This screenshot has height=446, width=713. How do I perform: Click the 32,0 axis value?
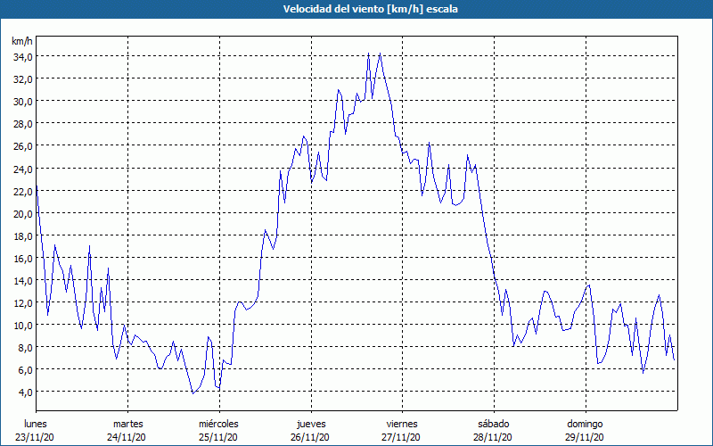point(23,79)
